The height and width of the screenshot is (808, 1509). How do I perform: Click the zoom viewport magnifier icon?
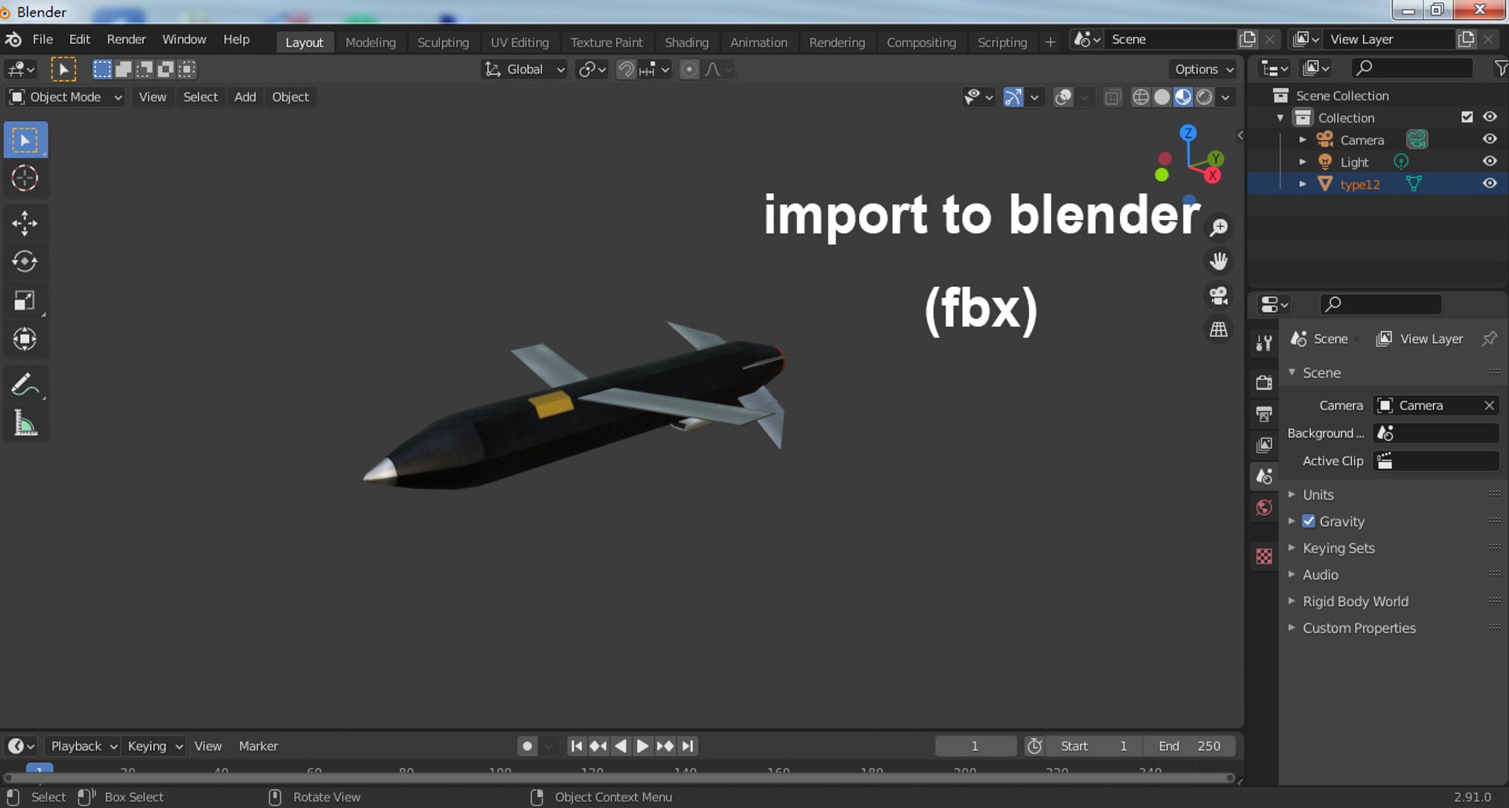(x=1219, y=228)
